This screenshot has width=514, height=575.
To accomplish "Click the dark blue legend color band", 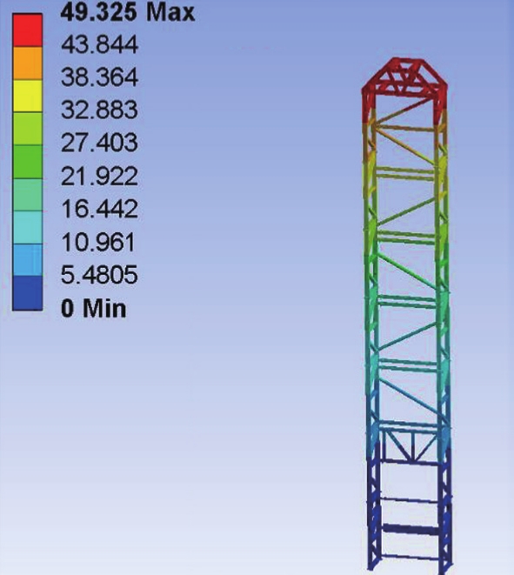I will click(x=28, y=293).
